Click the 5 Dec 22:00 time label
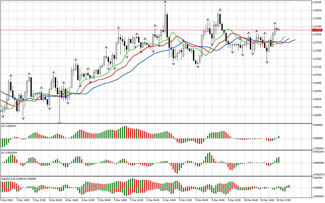The width and height of the screenshot is (325, 203). pos(137,200)
